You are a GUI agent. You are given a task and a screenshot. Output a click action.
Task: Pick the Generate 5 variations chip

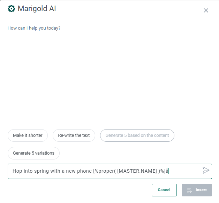(x=33, y=153)
